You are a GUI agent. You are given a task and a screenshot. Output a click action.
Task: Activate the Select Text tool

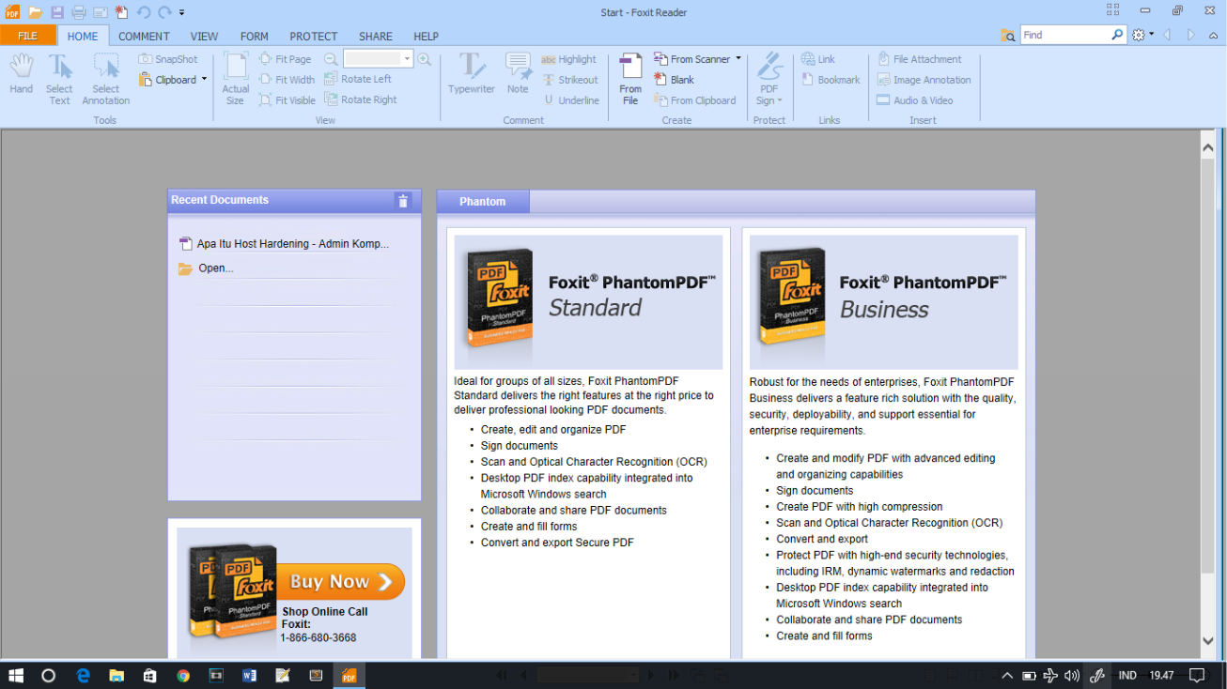tap(59, 79)
